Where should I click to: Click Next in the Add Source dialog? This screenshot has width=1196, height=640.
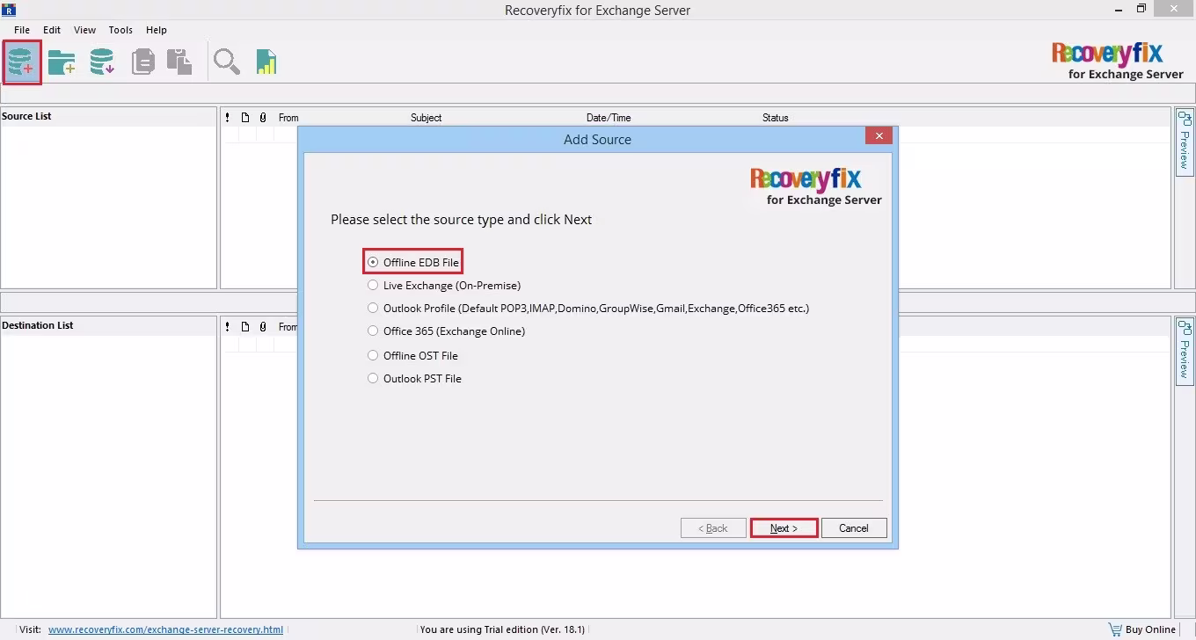(x=784, y=528)
